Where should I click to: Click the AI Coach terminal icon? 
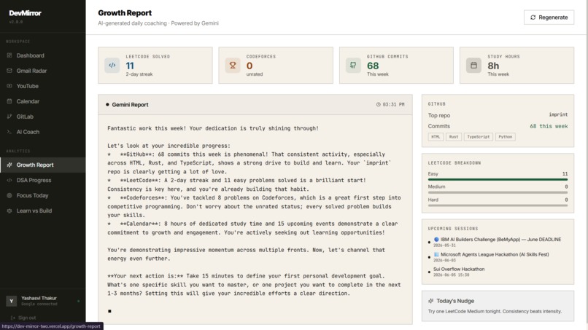9,132
